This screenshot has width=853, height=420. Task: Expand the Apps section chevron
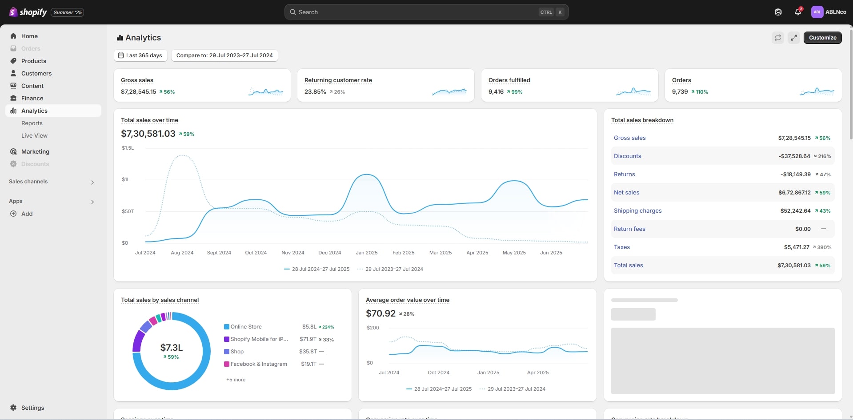(92, 202)
